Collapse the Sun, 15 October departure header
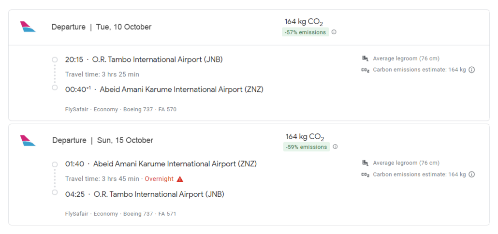498x234 pixels. 249,140
